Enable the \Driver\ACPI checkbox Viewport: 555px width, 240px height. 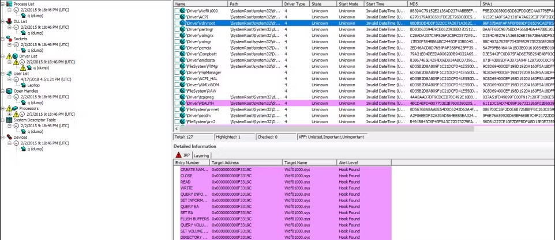[178, 17]
